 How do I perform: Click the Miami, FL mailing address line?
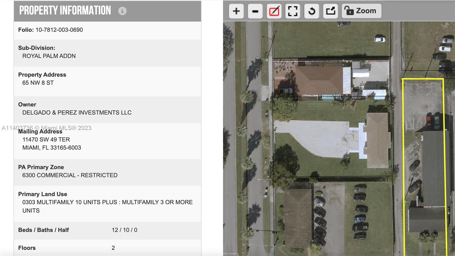click(51, 148)
